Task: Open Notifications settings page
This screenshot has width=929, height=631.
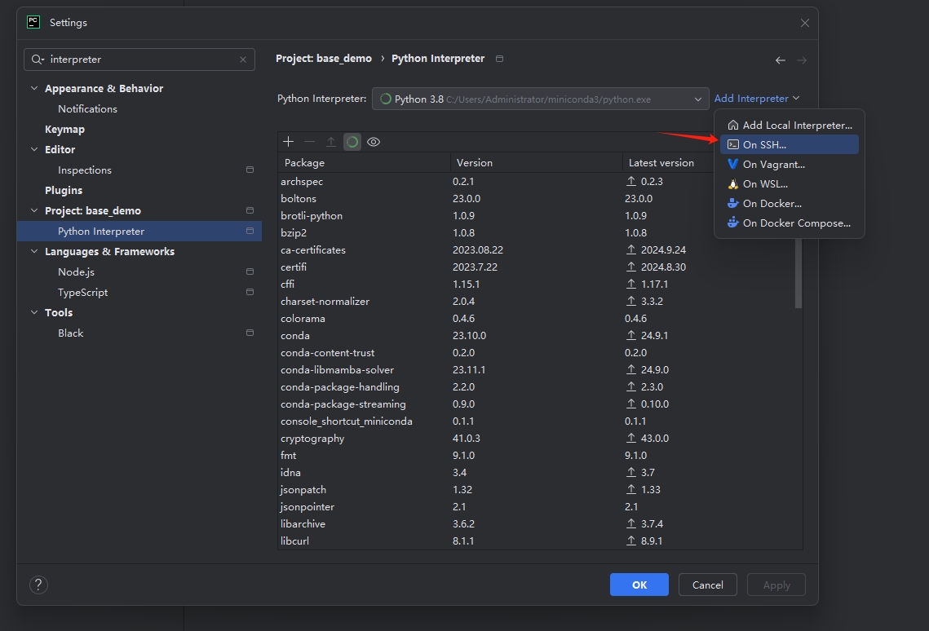Action: click(88, 109)
